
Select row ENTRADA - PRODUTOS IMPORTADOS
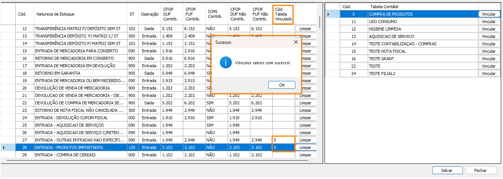pos(158,147)
